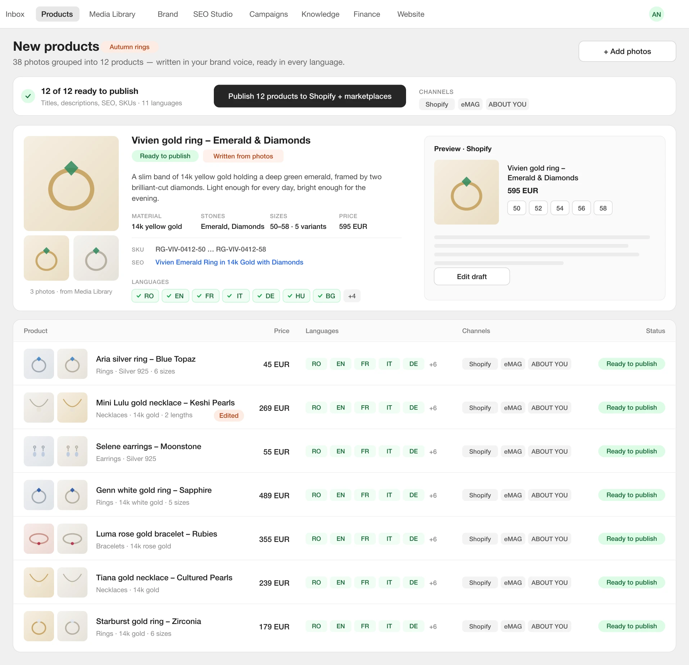This screenshot has height=665, width=689.
Task: Go to the Campaigns tab
Action: (269, 14)
